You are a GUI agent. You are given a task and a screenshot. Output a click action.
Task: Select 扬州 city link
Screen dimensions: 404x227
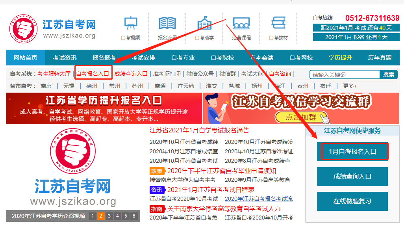[x=257, y=86]
